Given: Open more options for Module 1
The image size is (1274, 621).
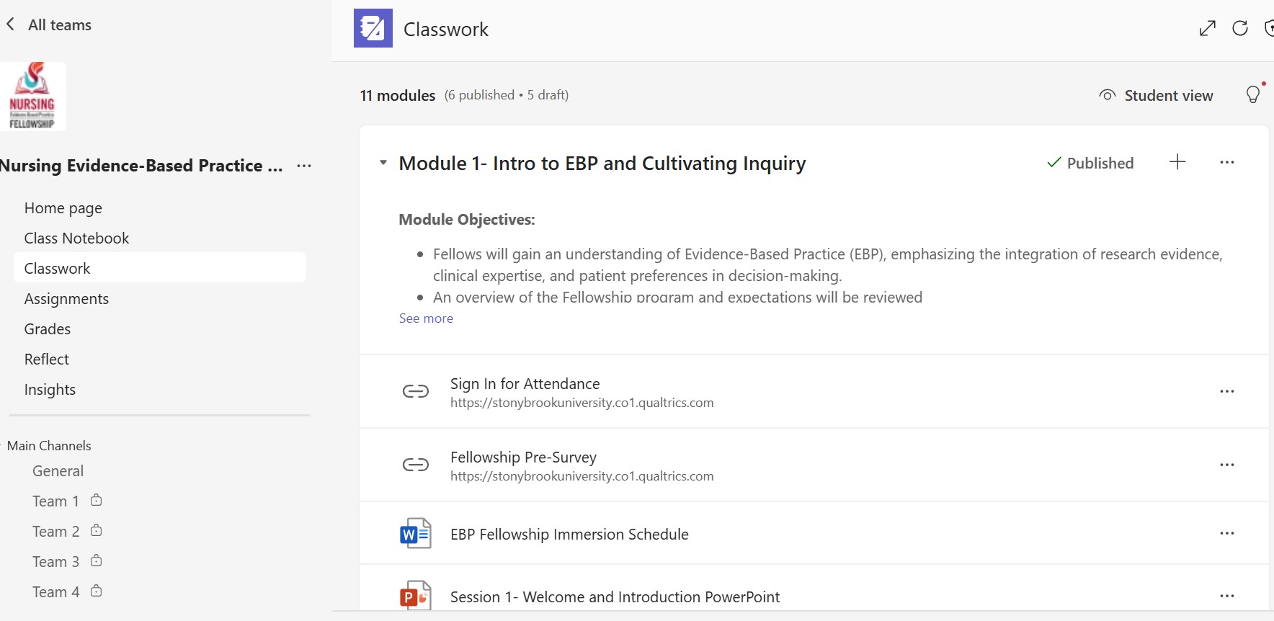Looking at the screenshot, I should [x=1227, y=162].
